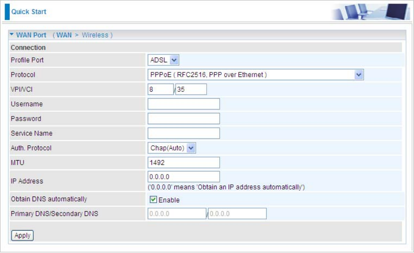Click the Connection section label
414x253 pixels.
pos(28,48)
